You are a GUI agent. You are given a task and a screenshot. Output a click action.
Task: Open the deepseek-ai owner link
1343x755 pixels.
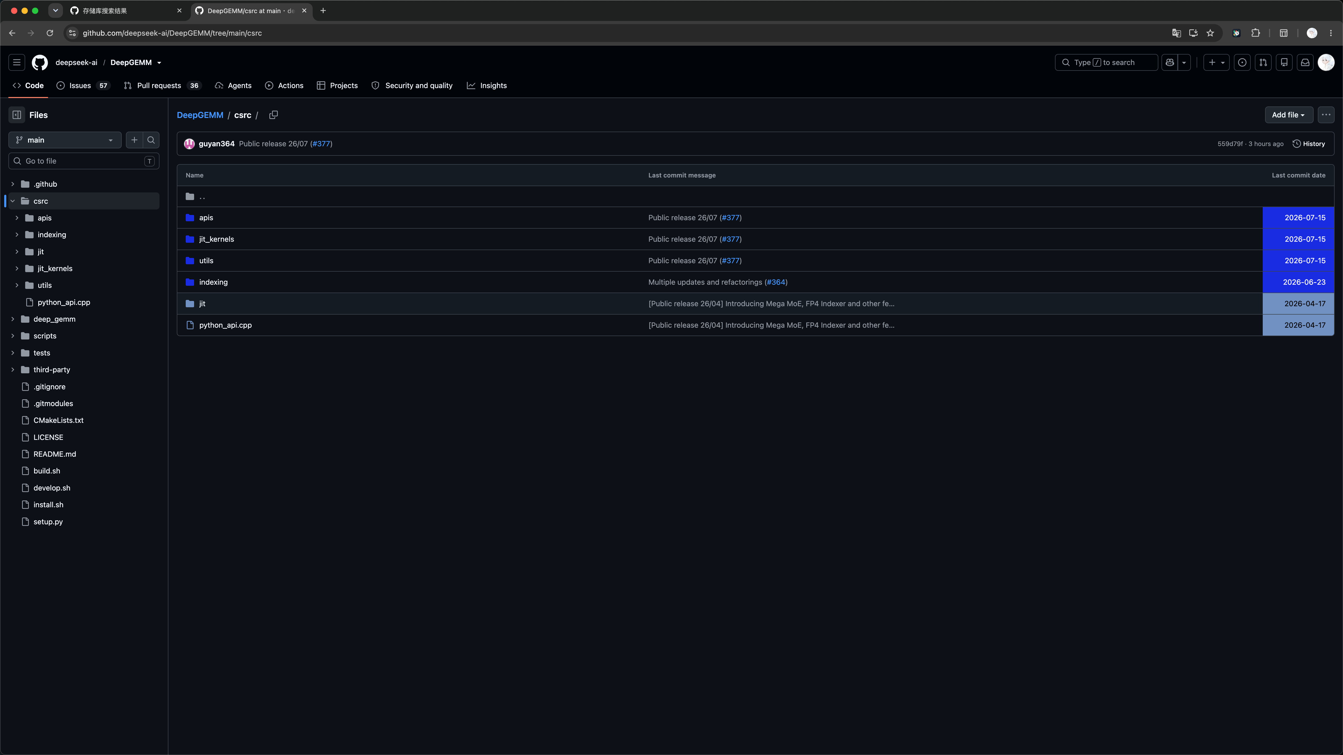pyautogui.click(x=77, y=63)
